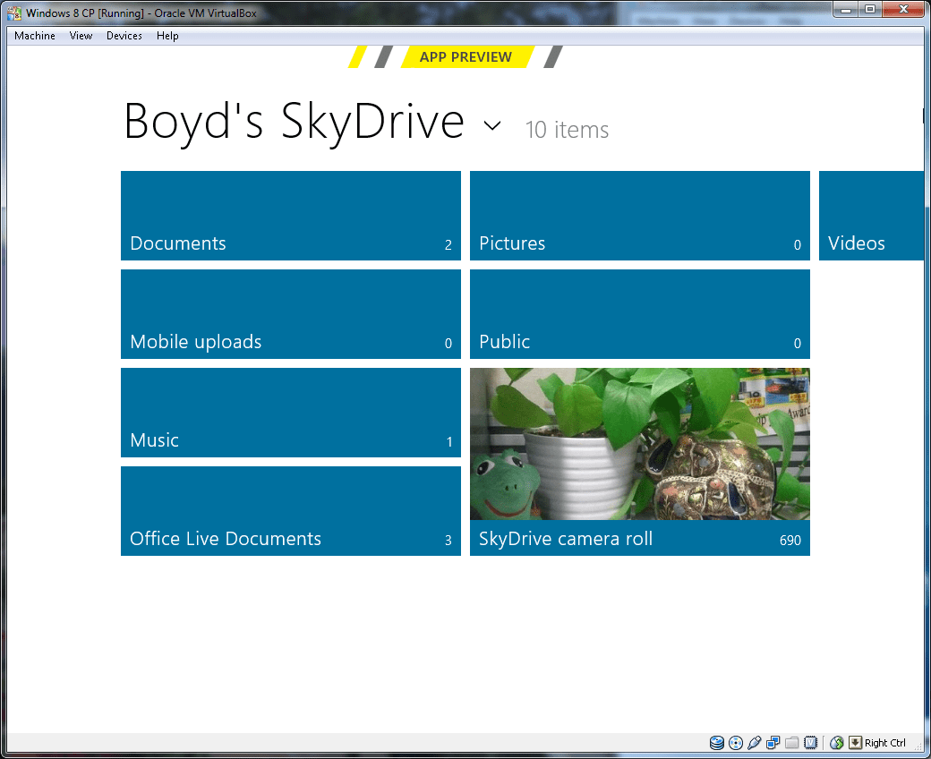The height and width of the screenshot is (759, 931).
Task: Click the 10 items count text
Action: [567, 130]
